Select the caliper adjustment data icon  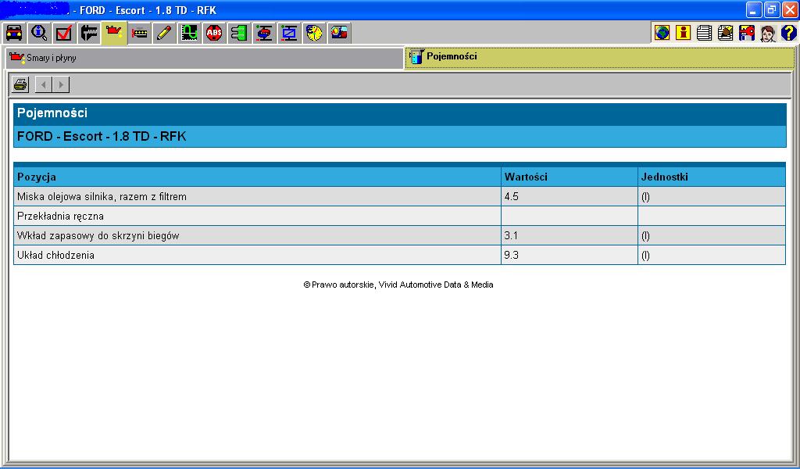(89, 33)
